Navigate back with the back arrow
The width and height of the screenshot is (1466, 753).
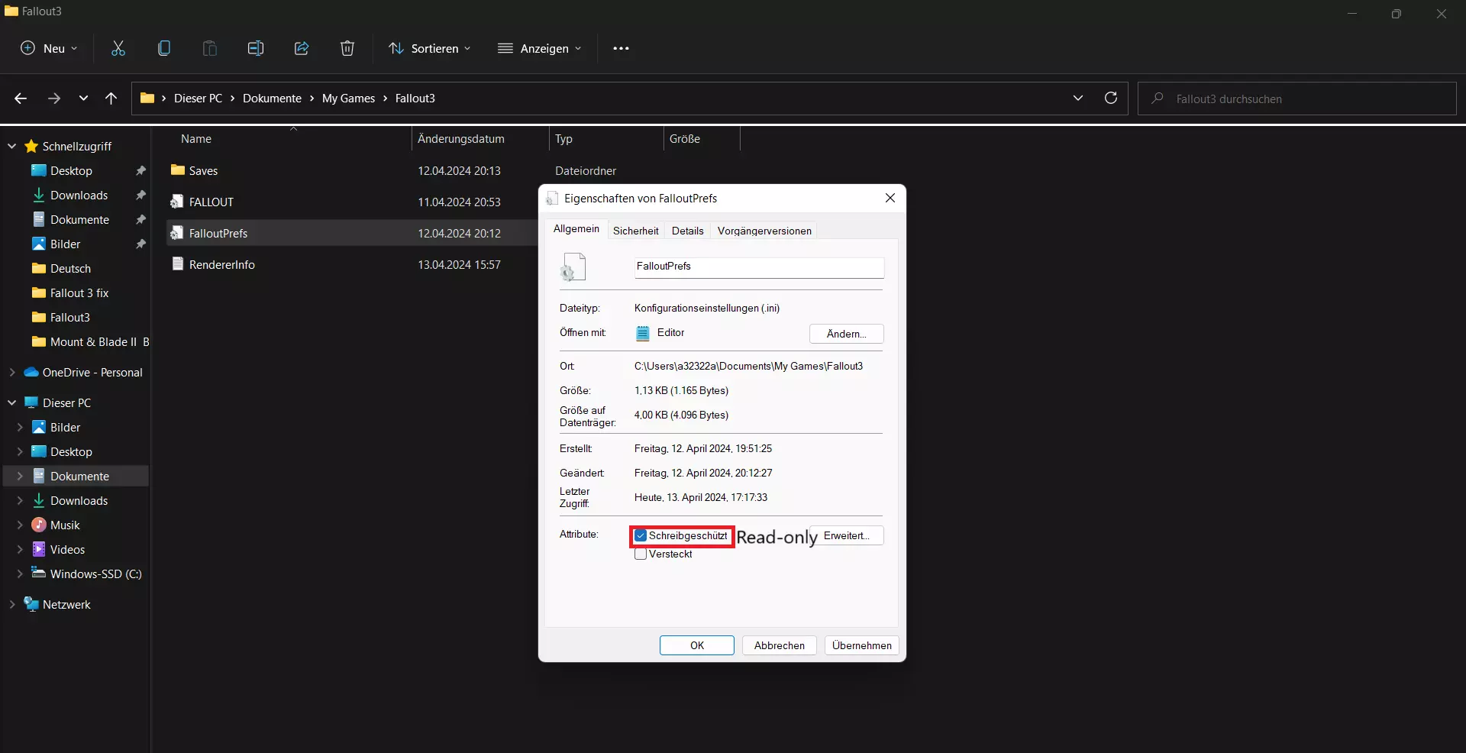click(x=21, y=99)
